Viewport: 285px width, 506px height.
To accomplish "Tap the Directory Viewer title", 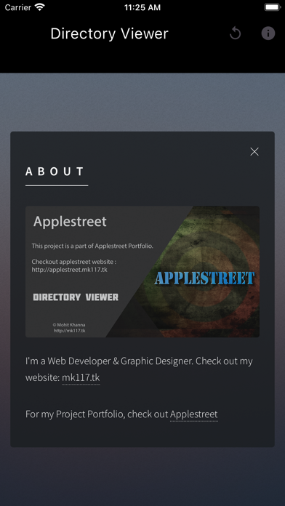I will 109,33.
